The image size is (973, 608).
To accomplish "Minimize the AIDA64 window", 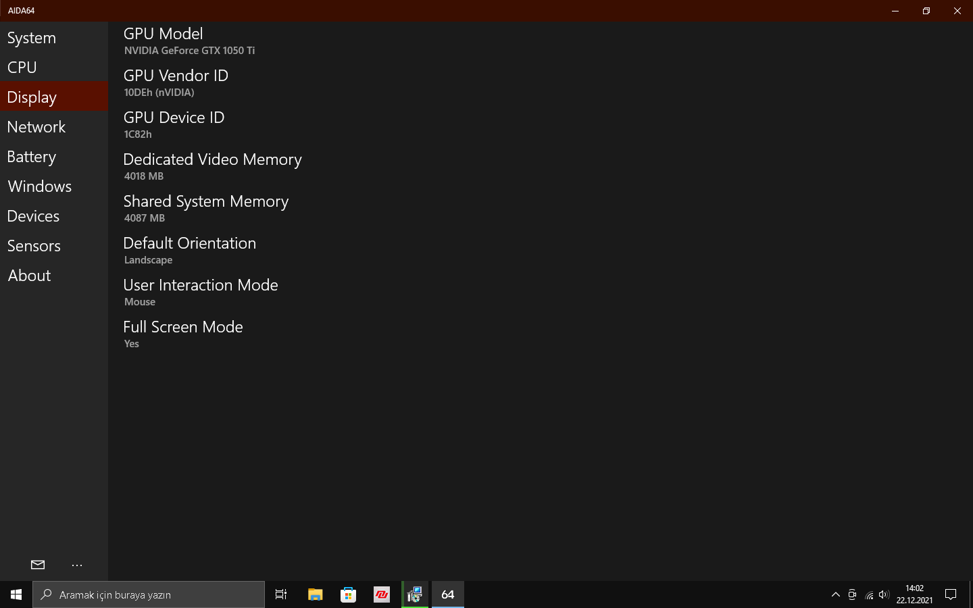I will (x=895, y=11).
